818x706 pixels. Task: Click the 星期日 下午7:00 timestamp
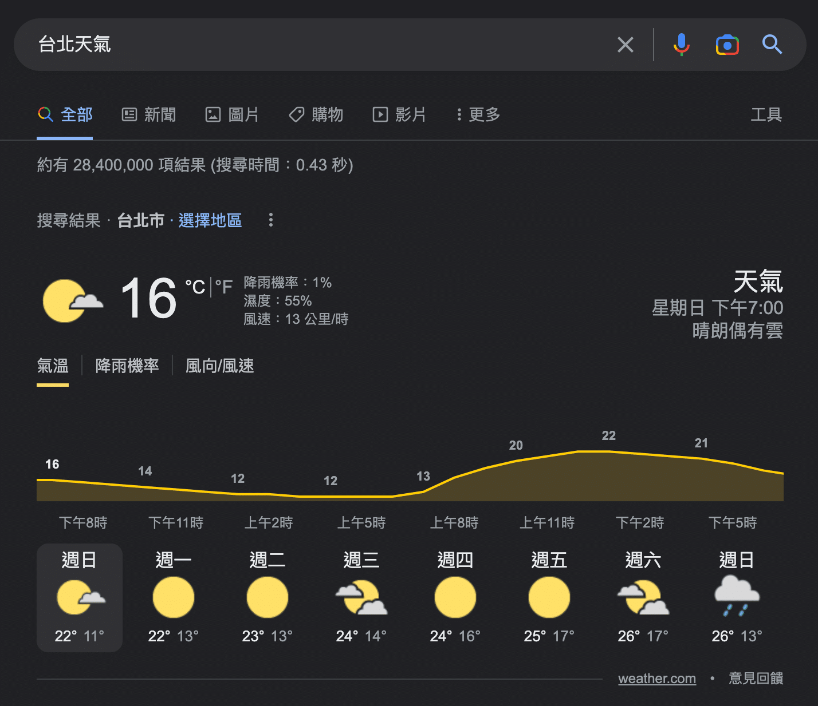(718, 308)
